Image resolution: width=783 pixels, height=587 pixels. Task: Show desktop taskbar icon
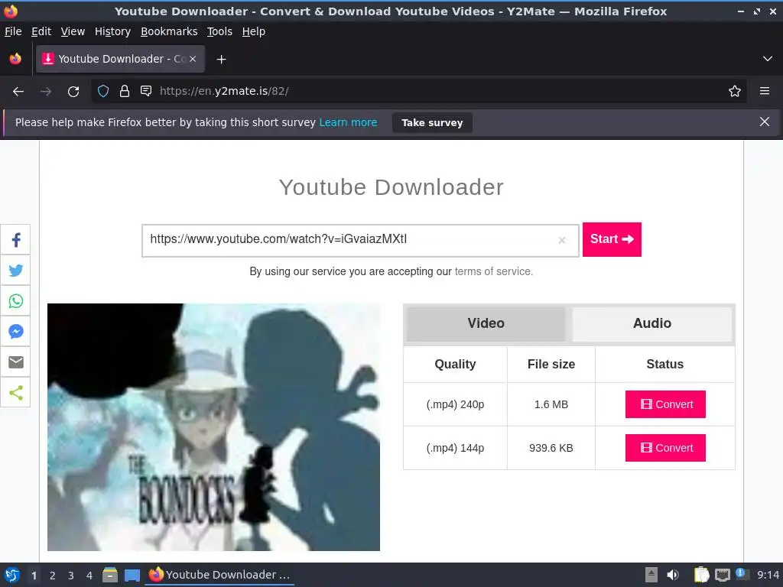coord(132,575)
